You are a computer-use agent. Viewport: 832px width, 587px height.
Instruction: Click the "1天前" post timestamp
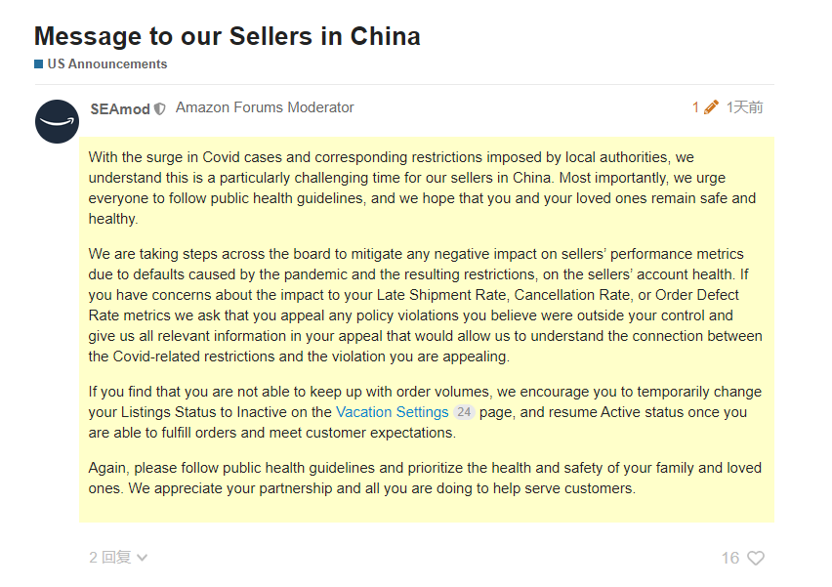744,107
